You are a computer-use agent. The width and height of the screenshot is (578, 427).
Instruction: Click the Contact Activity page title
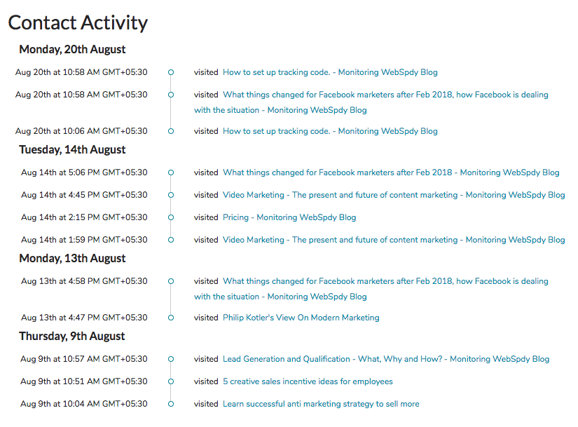78,22
